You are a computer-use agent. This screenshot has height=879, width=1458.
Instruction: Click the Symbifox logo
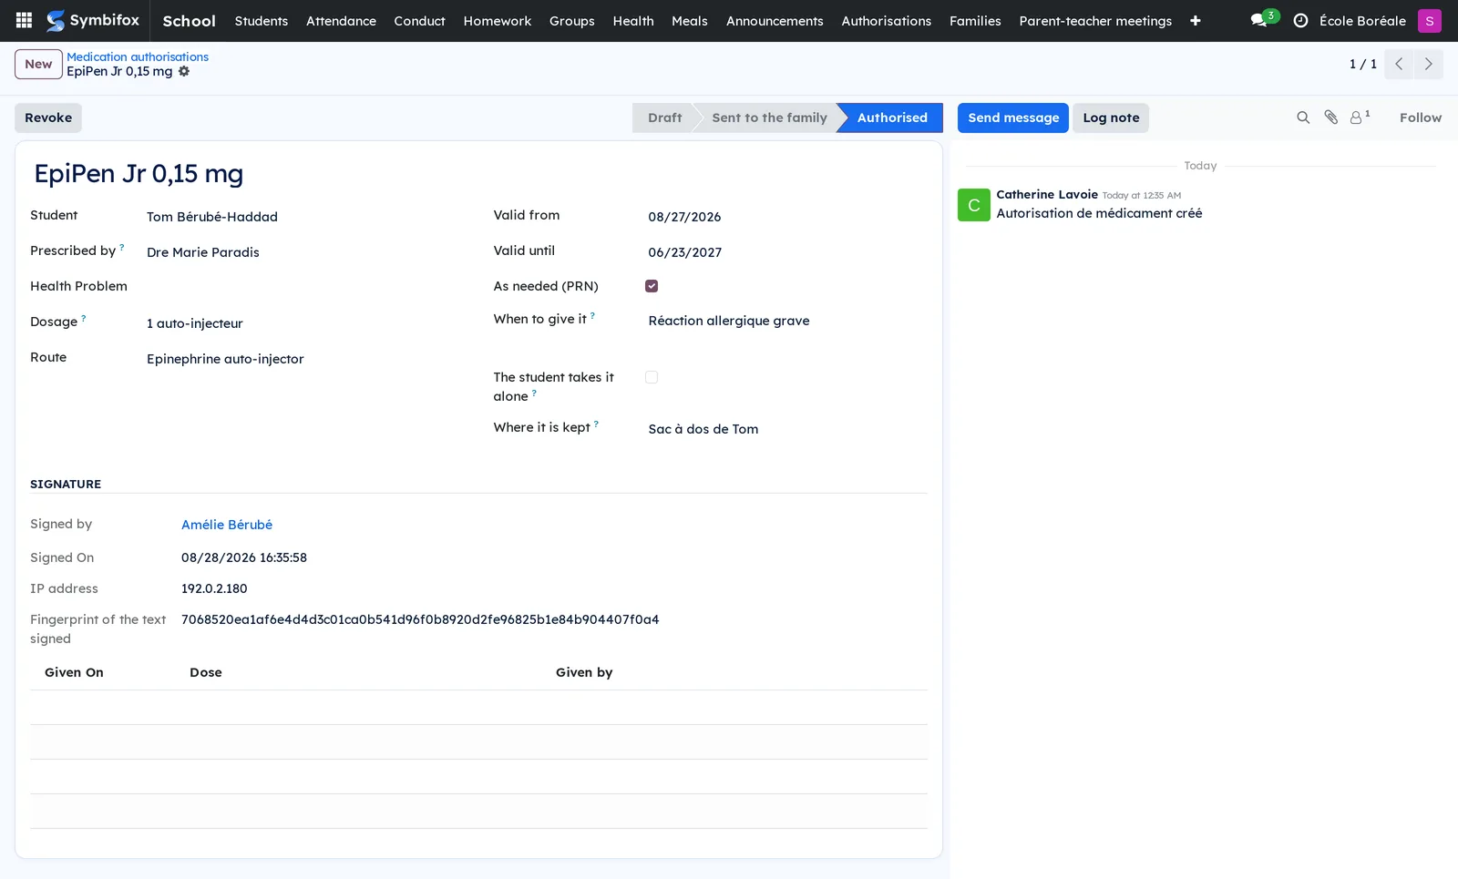(x=93, y=20)
